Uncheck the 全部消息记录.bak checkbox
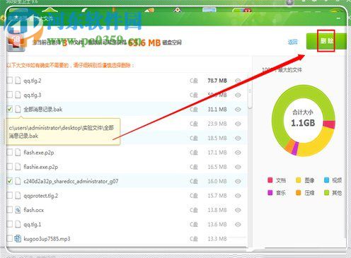 click(x=10, y=109)
